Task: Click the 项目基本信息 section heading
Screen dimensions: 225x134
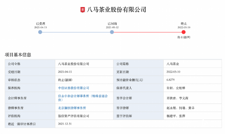Action: click(18, 55)
